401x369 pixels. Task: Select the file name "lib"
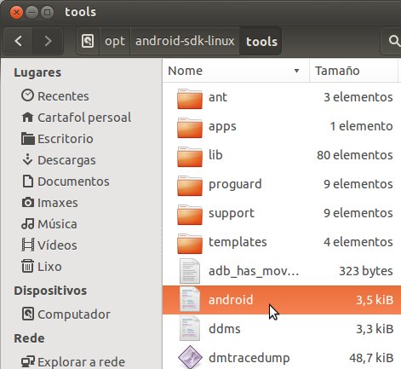pyautogui.click(x=215, y=155)
